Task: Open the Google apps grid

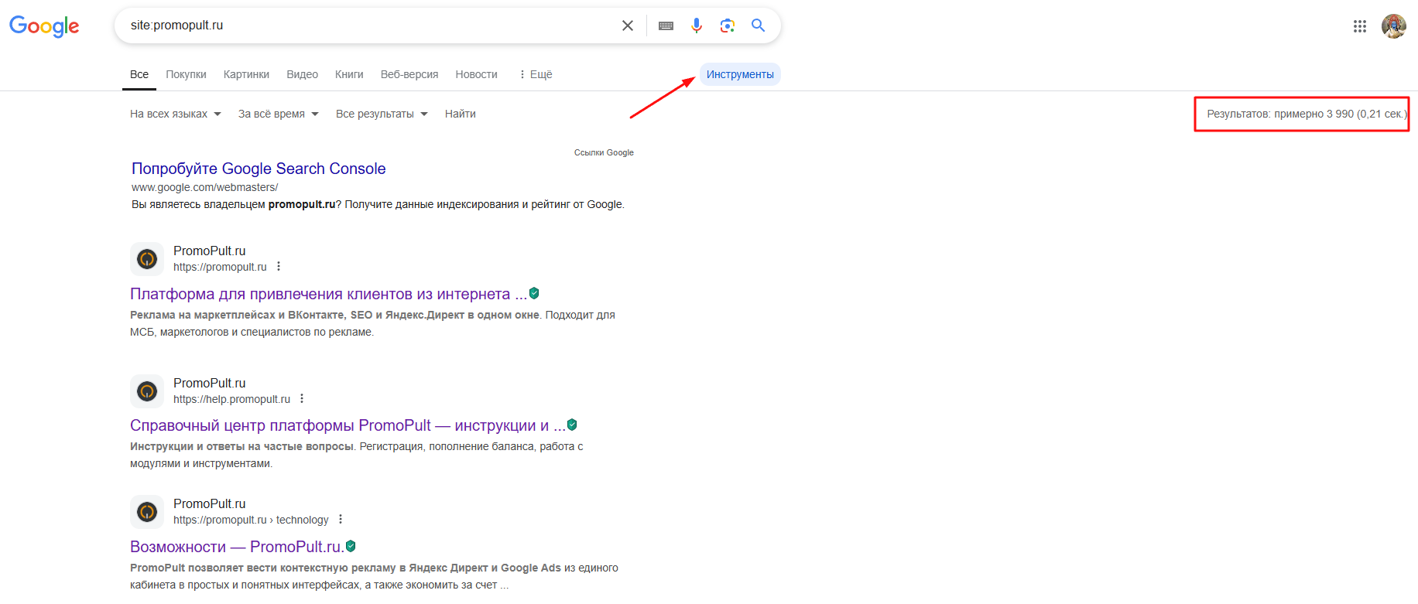Action: pos(1359,26)
